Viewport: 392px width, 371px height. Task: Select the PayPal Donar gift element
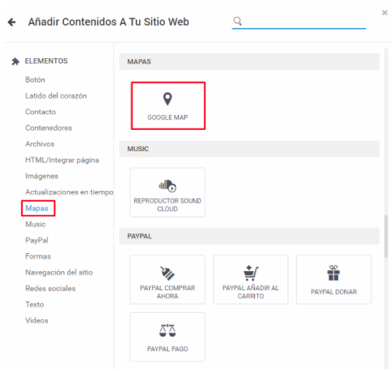click(x=334, y=279)
